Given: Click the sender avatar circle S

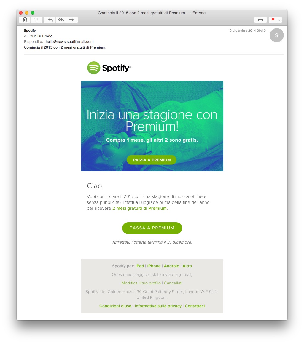Looking at the screenshot, I should (276, 35).
